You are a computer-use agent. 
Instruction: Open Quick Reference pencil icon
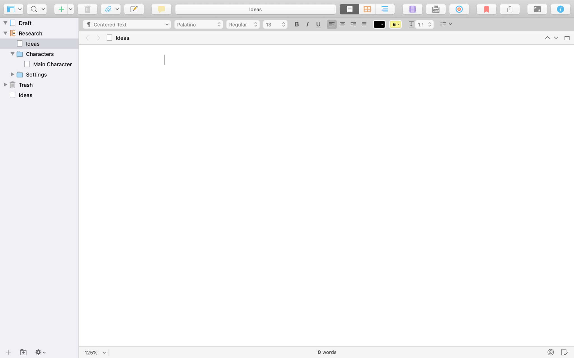coord(134,9)
